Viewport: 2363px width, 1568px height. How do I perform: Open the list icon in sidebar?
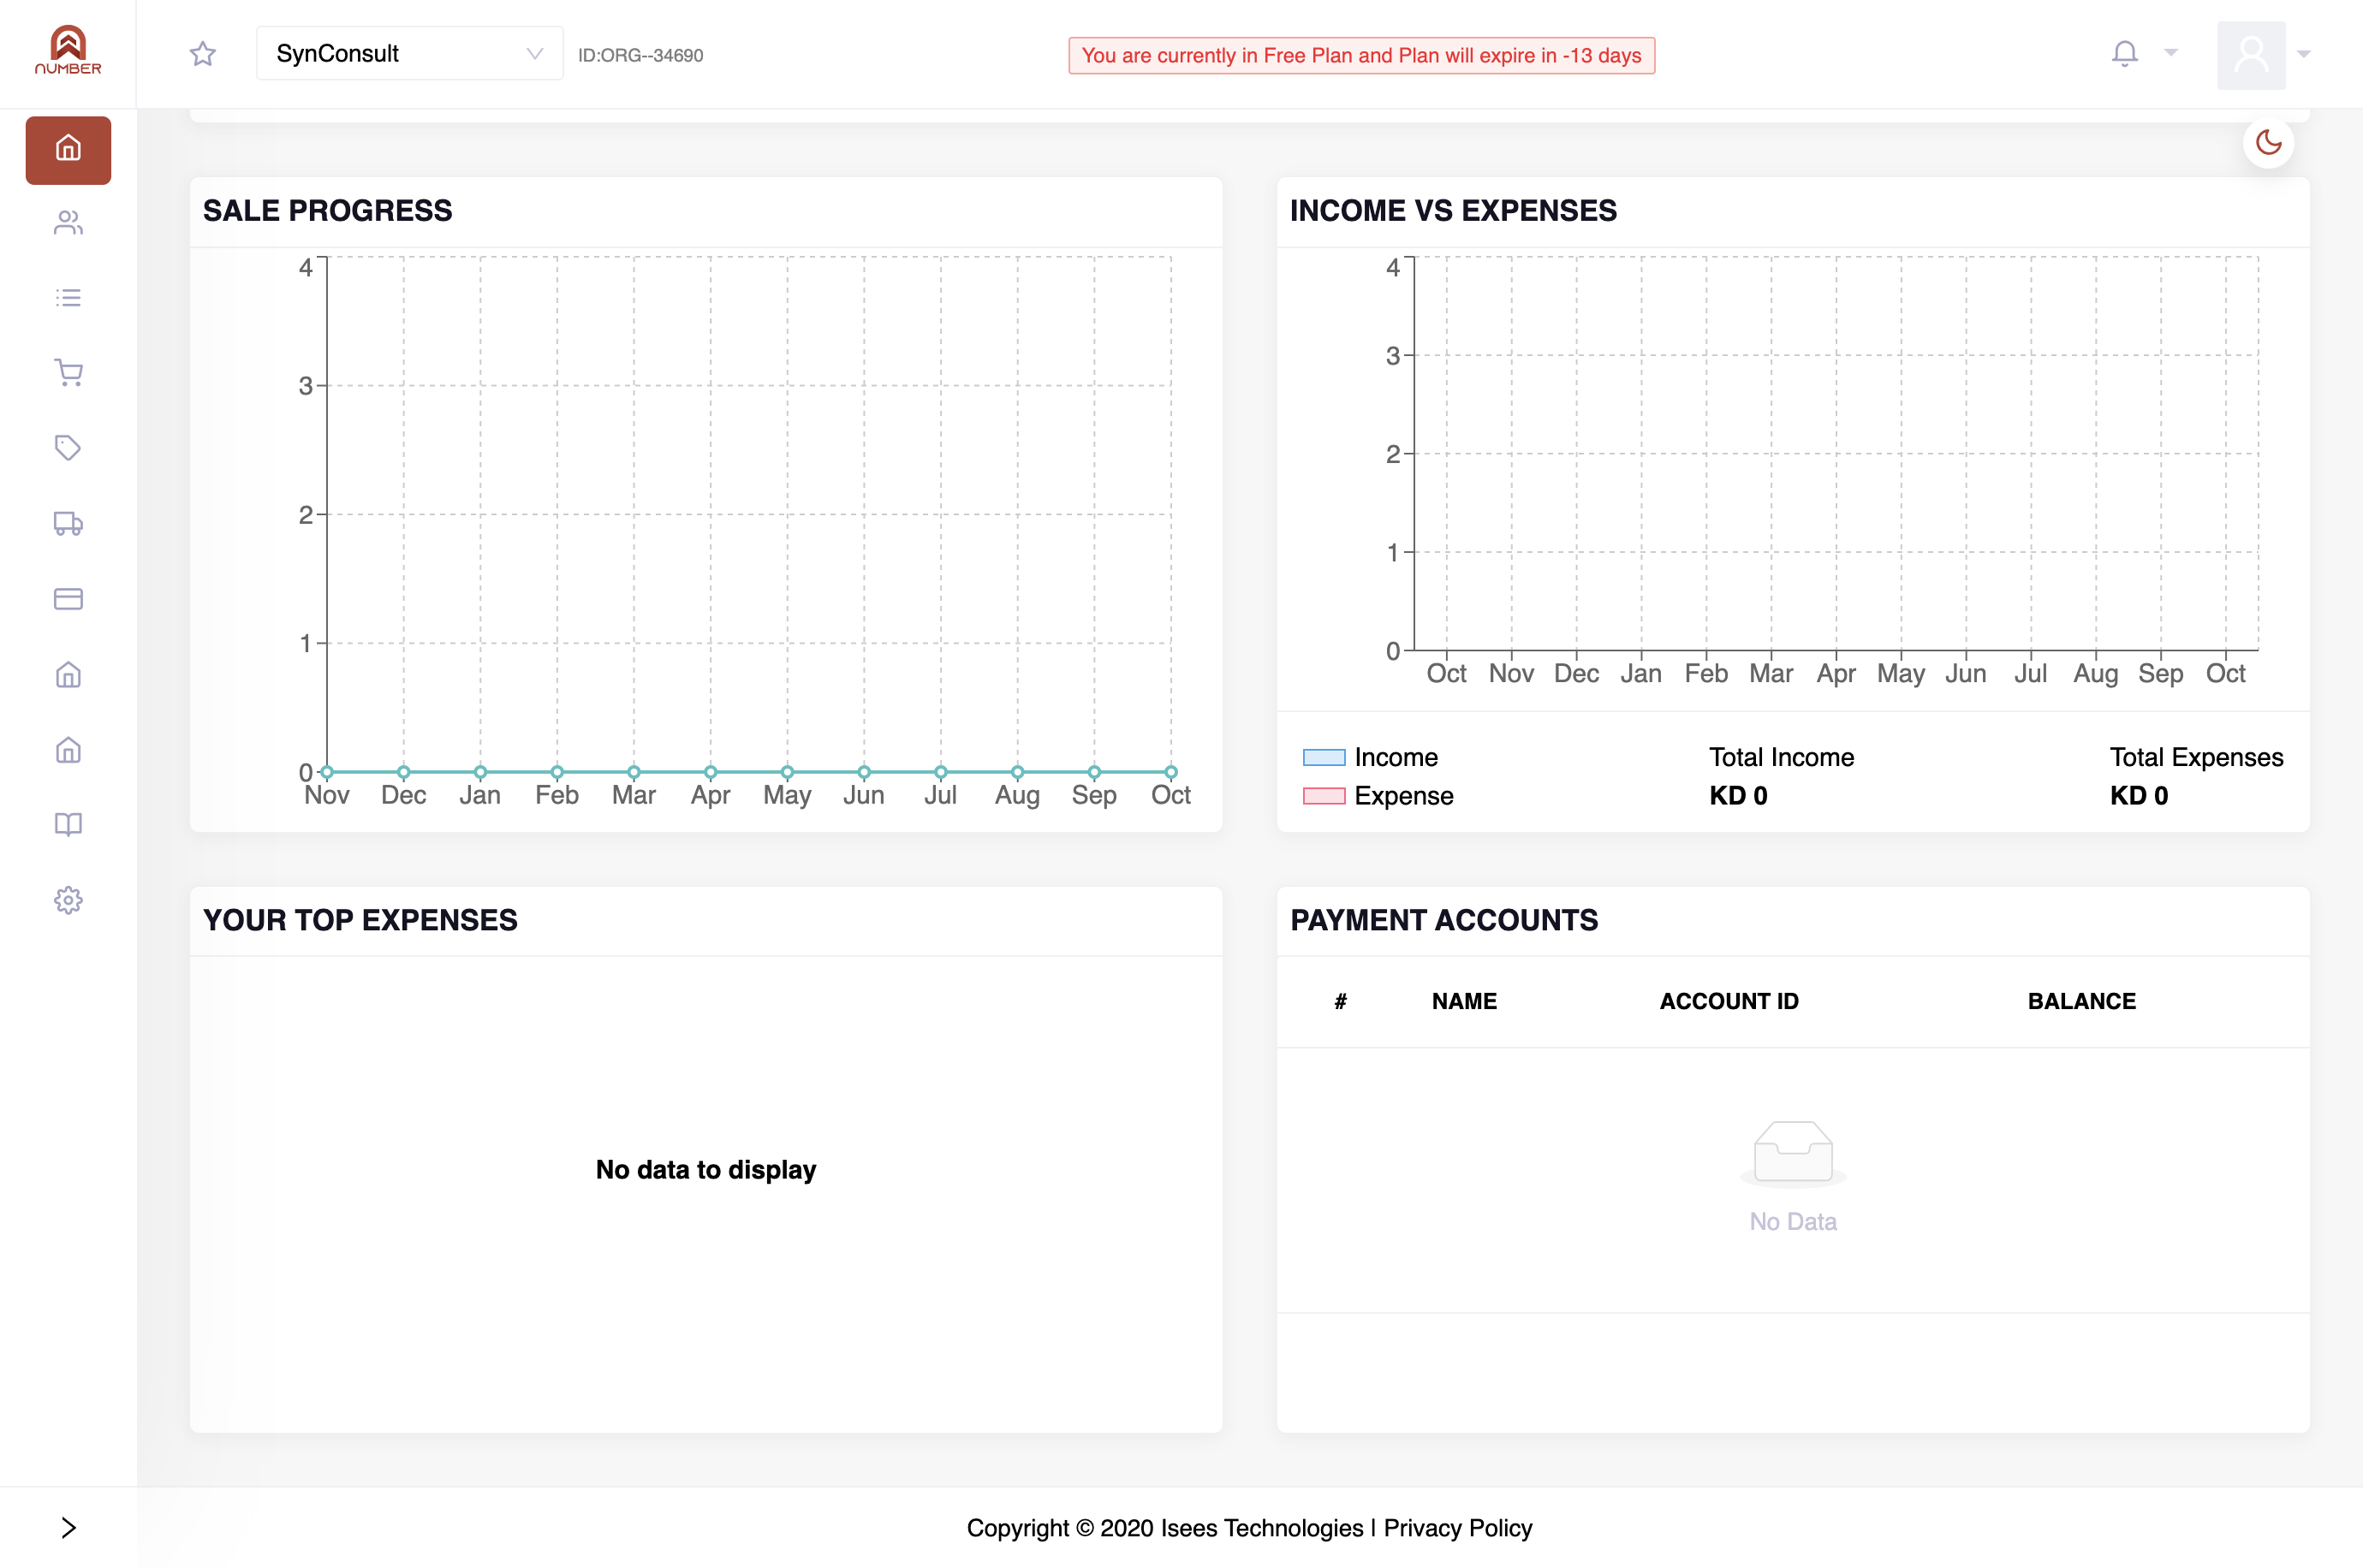point(68,297)
